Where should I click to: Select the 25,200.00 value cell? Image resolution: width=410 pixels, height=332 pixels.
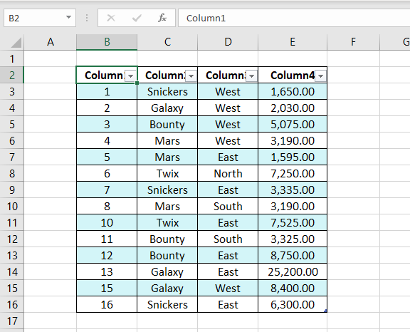coord(293,272)
